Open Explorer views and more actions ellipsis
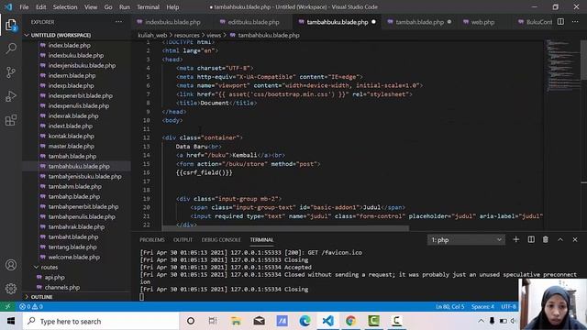 point(118,22)
